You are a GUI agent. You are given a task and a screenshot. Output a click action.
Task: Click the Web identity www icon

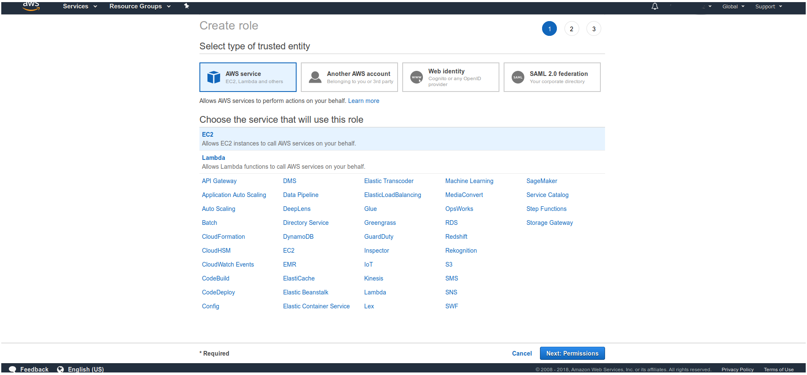point(417,77)
